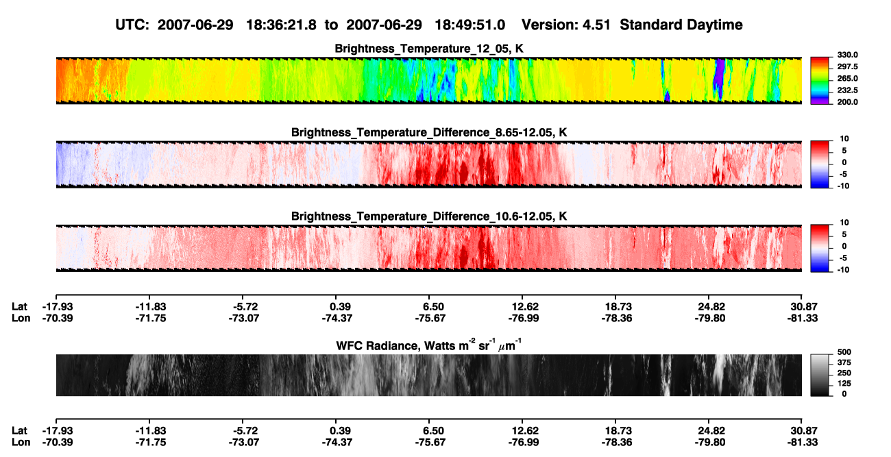Image resolution: width=891 pixels, height=457 pixels.
Task: Click the 'Brightness_Temperature_Difference_10.6-12.05, K' title
Action: [429, 217]
